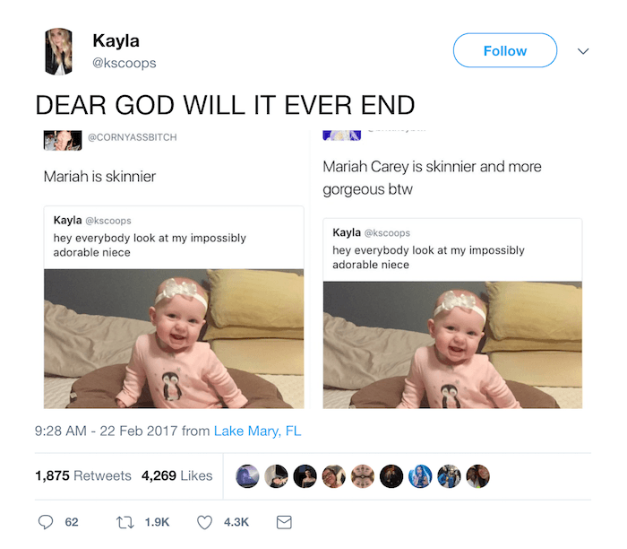
Task: Click the second liker avatar in row
Action: click(x=277, y=476)
